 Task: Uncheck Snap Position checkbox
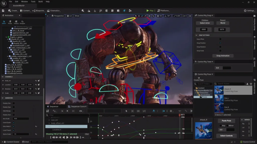[220, 43]
